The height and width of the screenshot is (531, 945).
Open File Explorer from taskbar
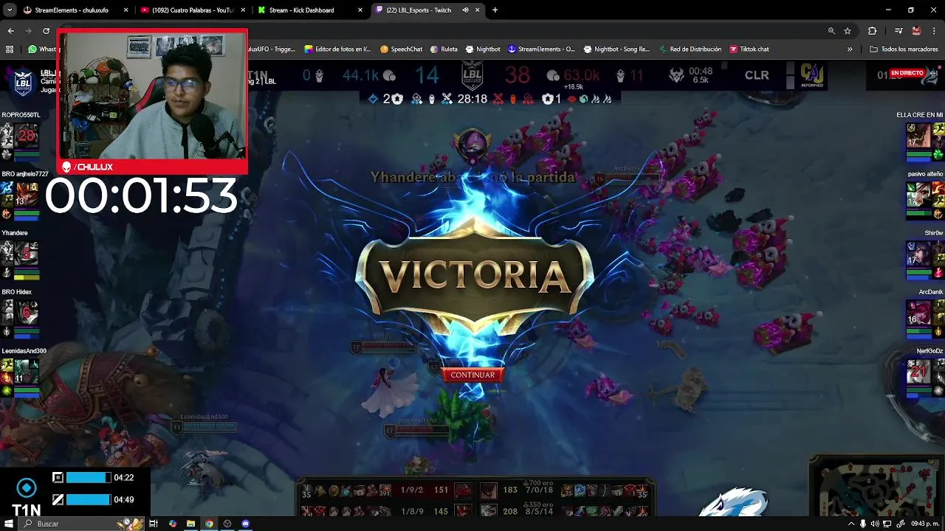(x=190, y=524)
